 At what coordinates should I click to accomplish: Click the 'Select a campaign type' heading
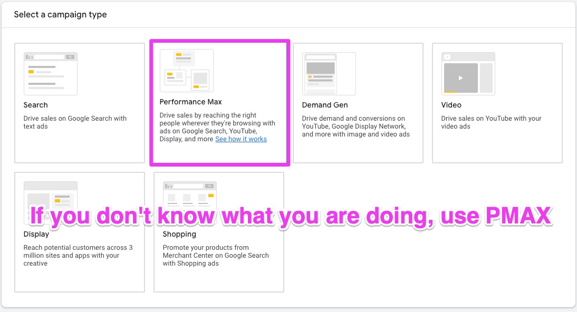click(x=60, y=15)
